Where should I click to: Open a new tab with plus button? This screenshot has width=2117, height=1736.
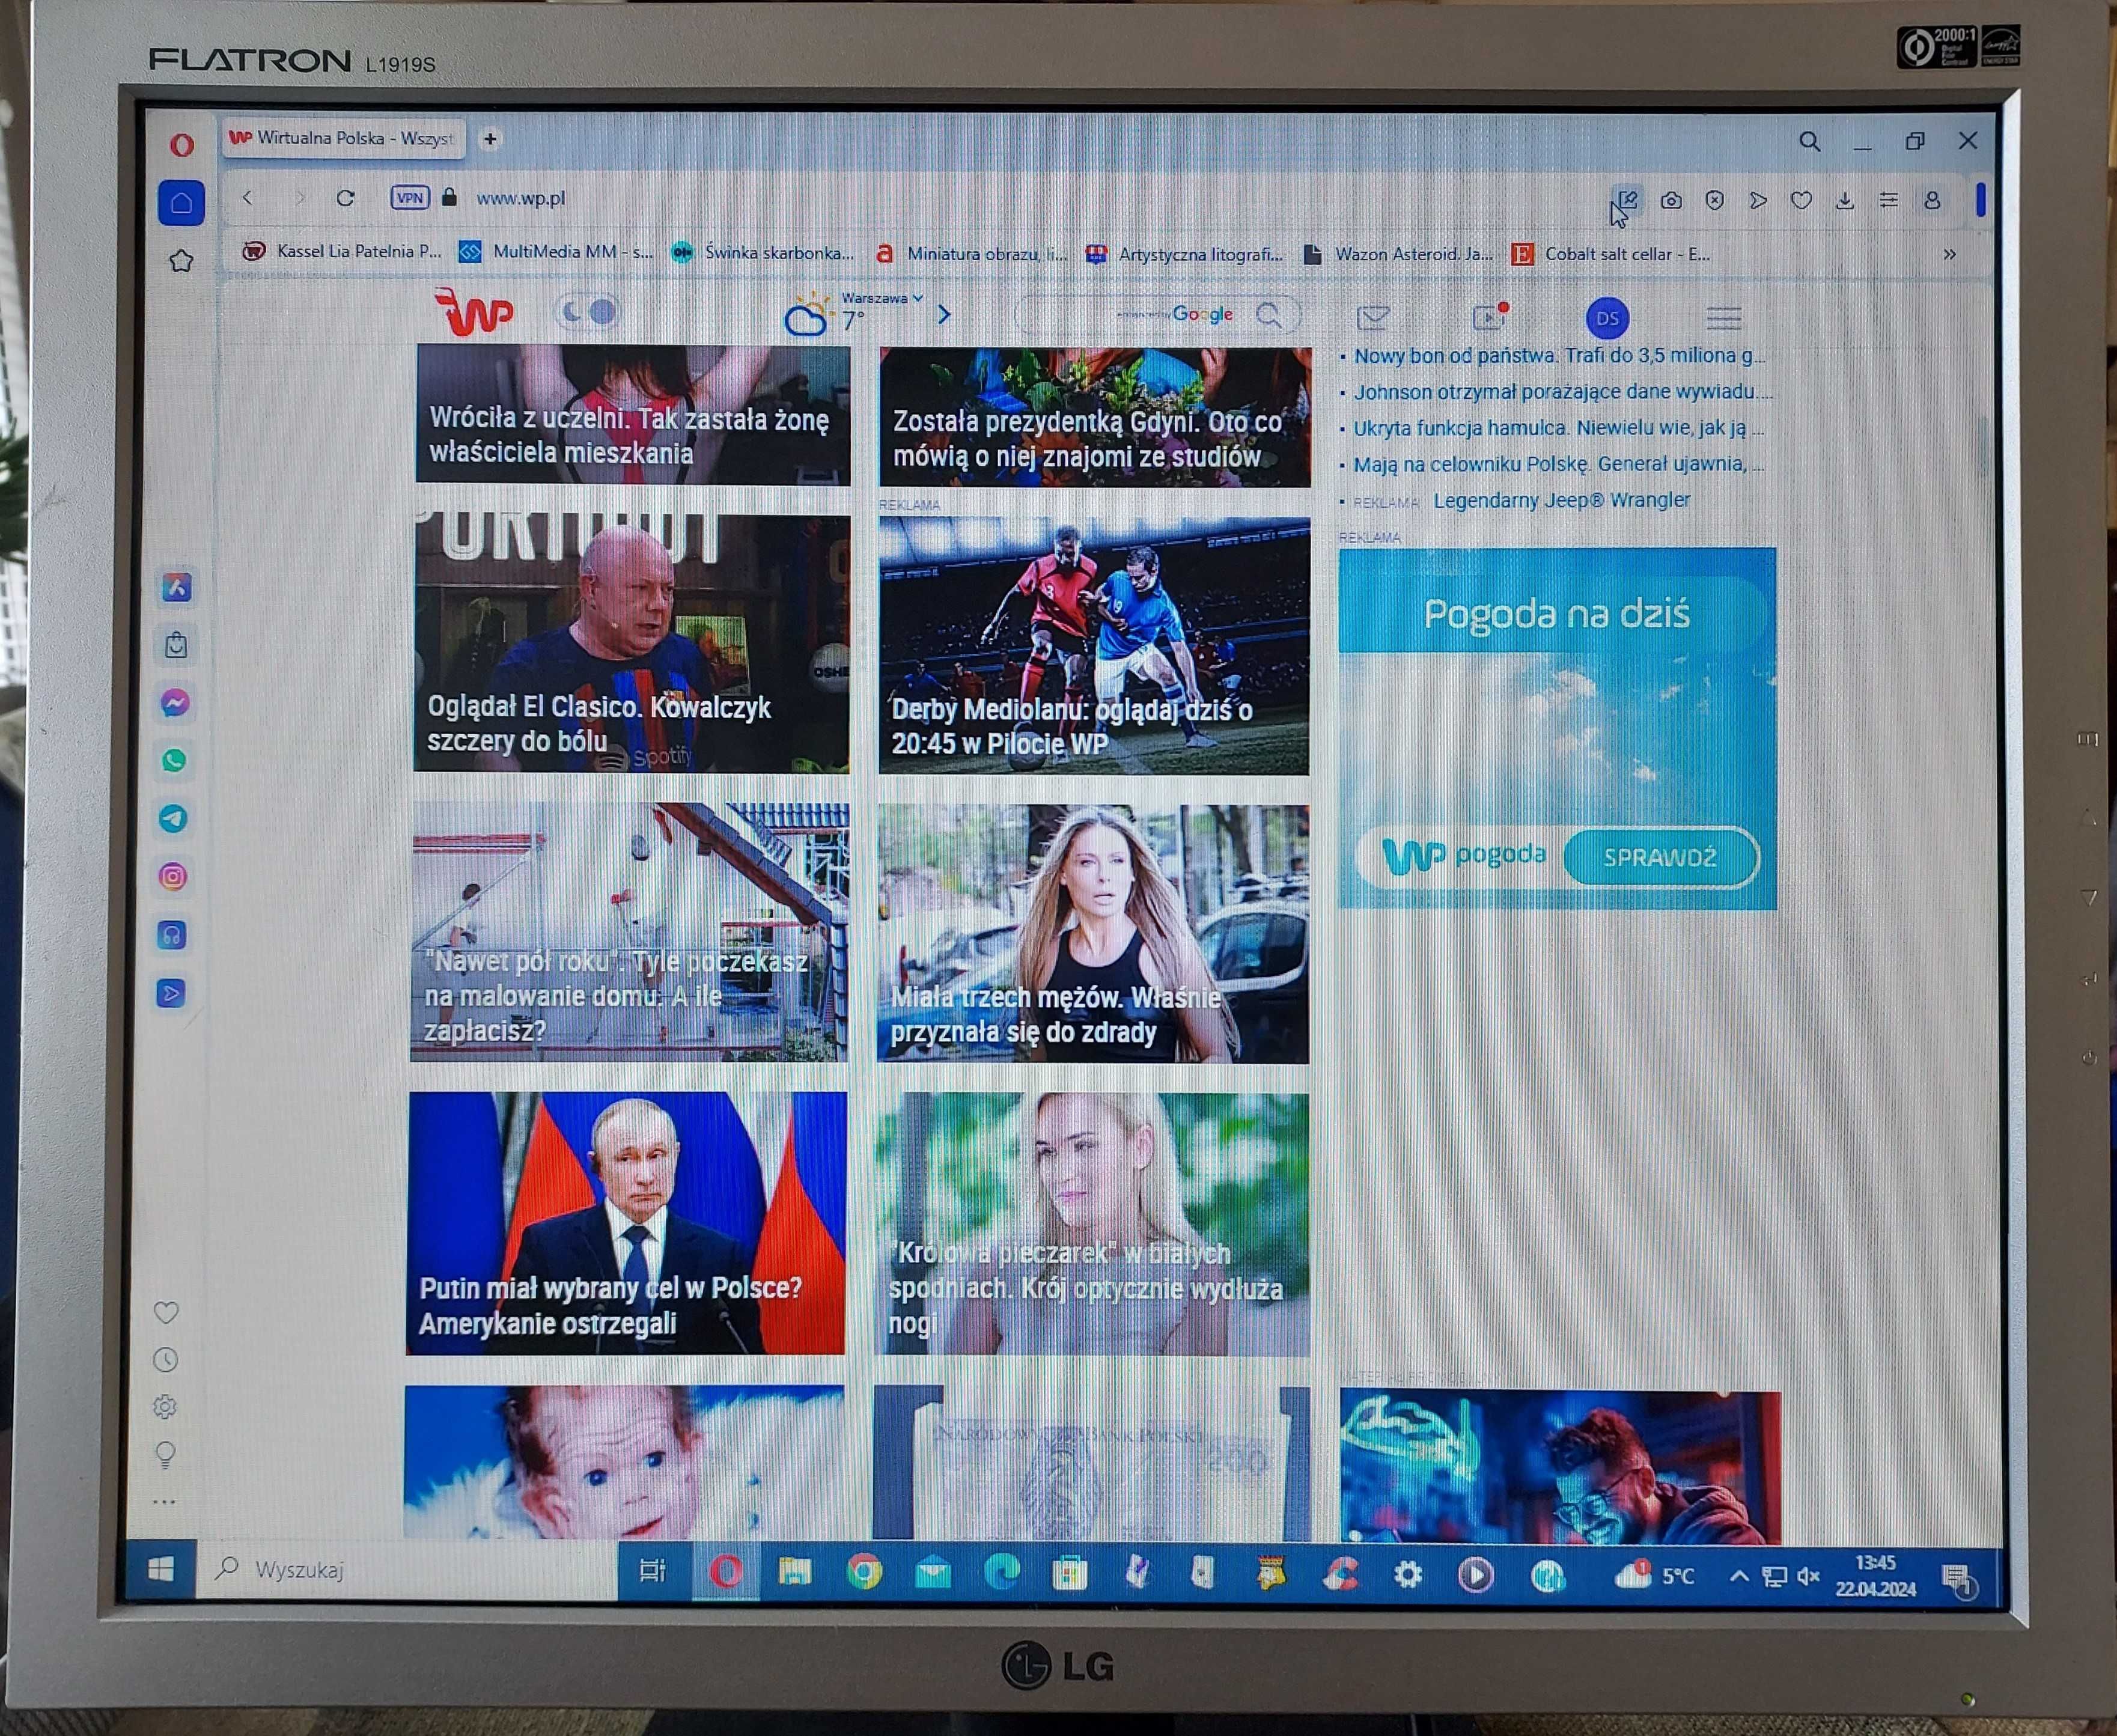(490, 139)
